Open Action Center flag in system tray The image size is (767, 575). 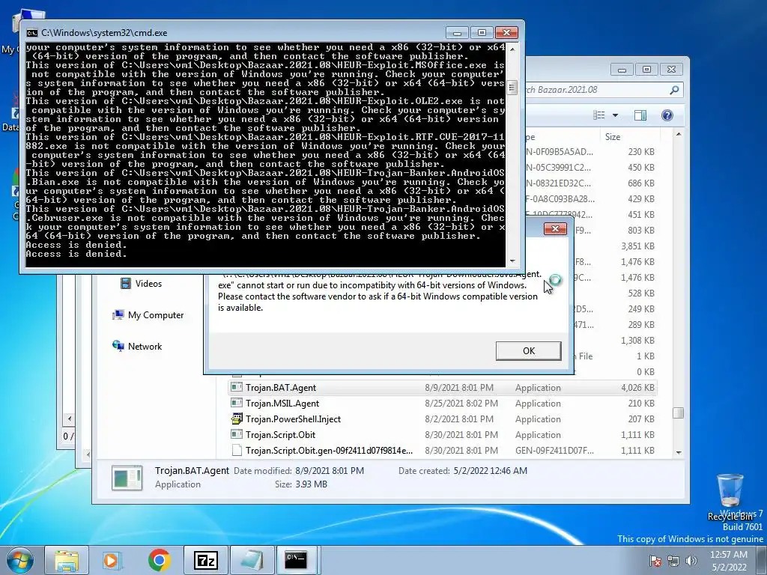pos(655,561)
